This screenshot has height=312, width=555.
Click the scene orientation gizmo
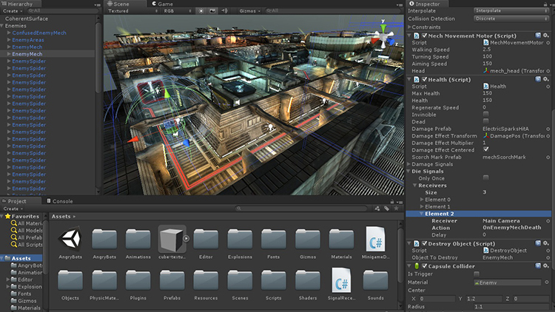(383, 35)
